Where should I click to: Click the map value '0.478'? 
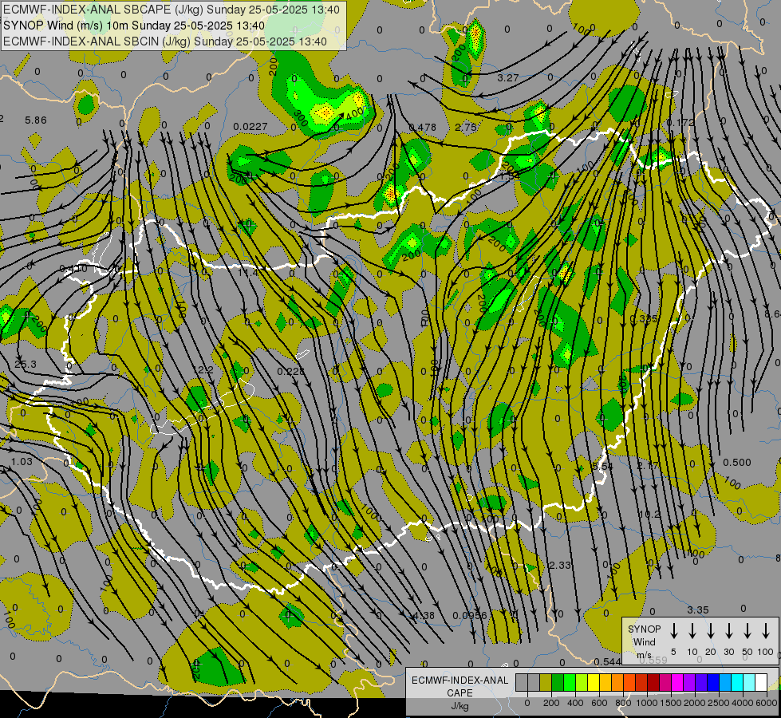(422, 127)
